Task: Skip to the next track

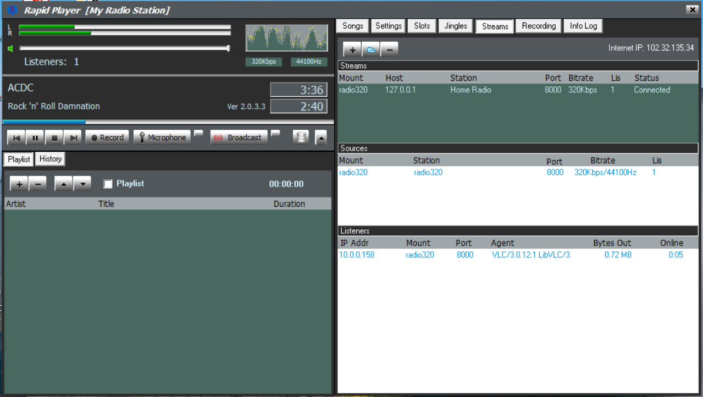Action: click(x=74, y=138)
